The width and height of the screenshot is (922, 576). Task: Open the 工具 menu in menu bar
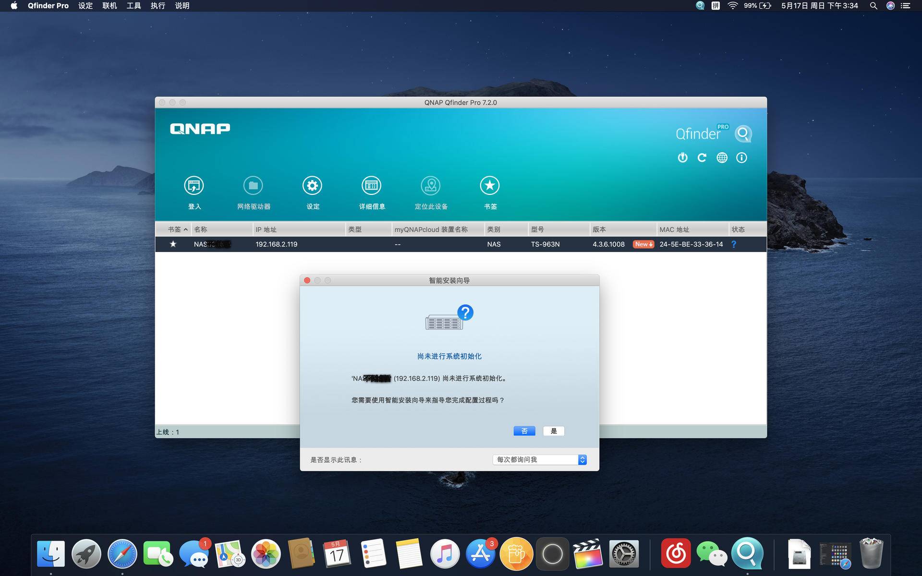click(133, 6)
